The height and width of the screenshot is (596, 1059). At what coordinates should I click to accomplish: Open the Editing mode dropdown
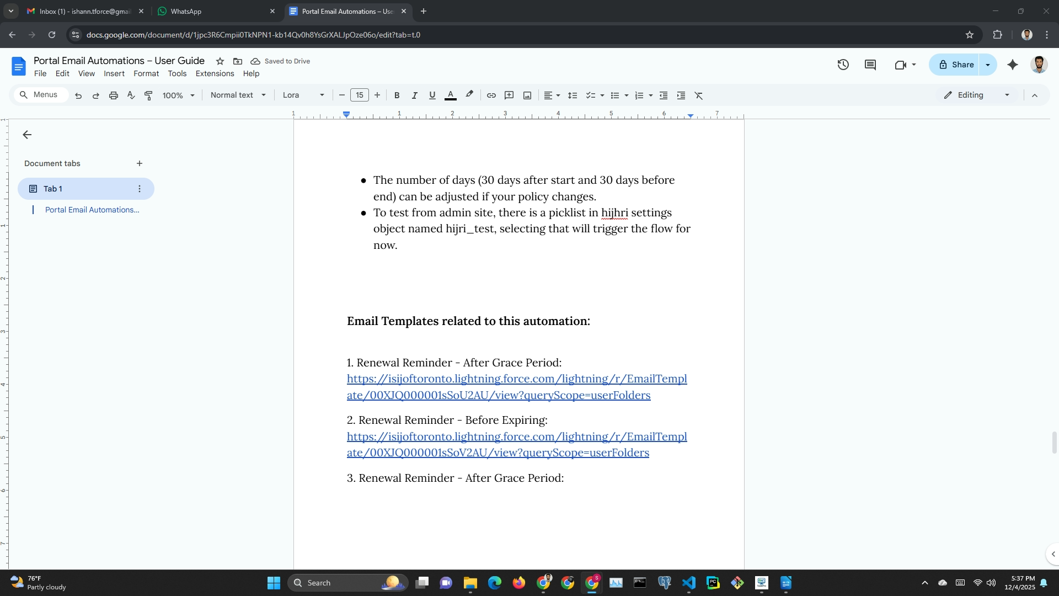click(x=976, y=95)
